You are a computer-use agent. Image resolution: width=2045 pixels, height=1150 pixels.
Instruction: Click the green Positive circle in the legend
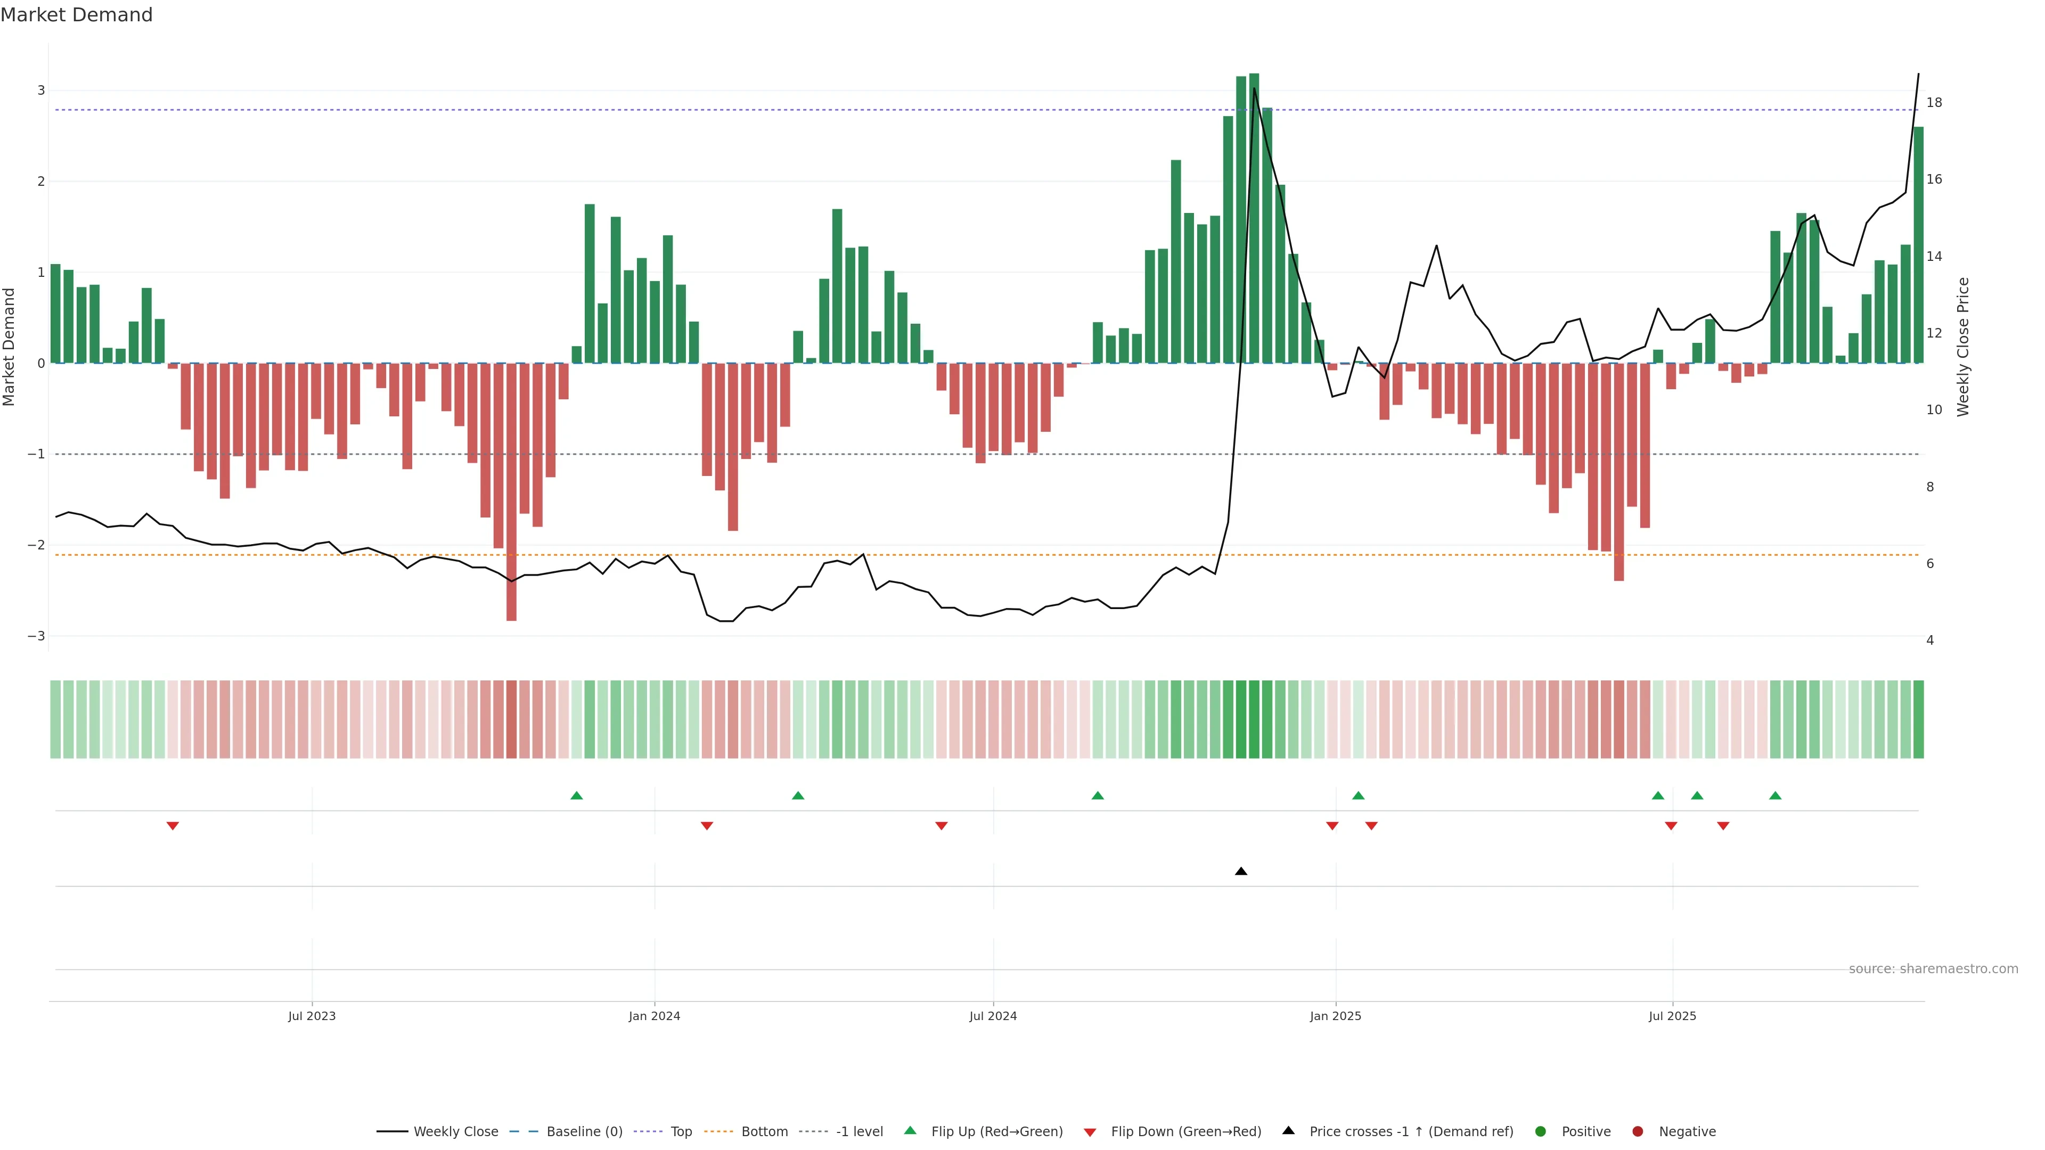(1541, 1132)
